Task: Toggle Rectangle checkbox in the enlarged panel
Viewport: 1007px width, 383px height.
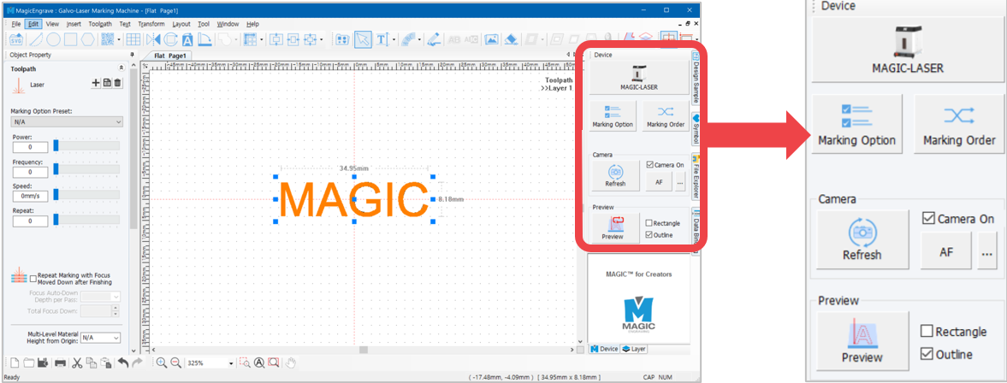Action: [927, 331]
